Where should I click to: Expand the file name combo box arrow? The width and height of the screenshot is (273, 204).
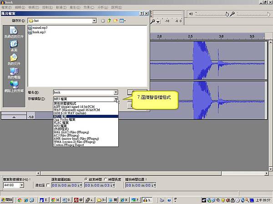(x=116, y=92)
